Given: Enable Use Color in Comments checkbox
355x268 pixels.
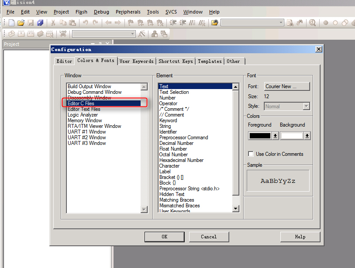Looking at the screenshot, I should (x=251, y=154).
